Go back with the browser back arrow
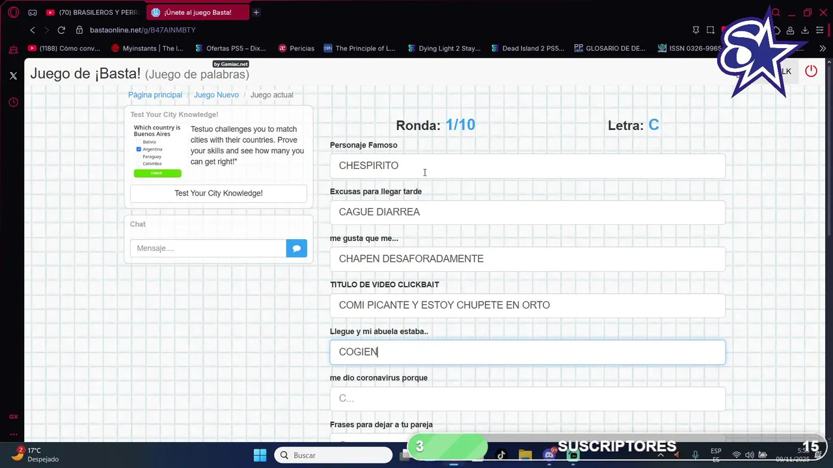 coord(33,30)
